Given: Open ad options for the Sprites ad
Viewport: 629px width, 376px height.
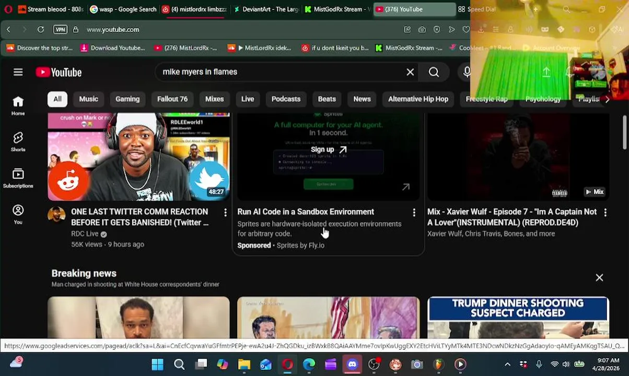Looking at the screenshot, I should tap(414, 213).
